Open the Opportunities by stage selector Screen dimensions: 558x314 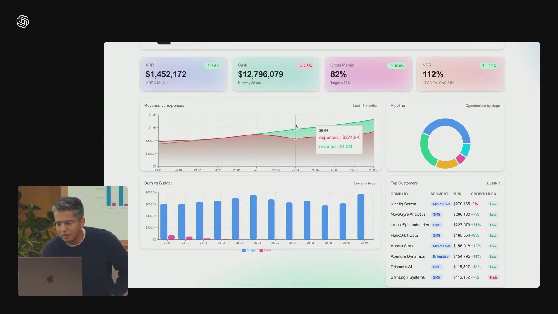point(482,106)
